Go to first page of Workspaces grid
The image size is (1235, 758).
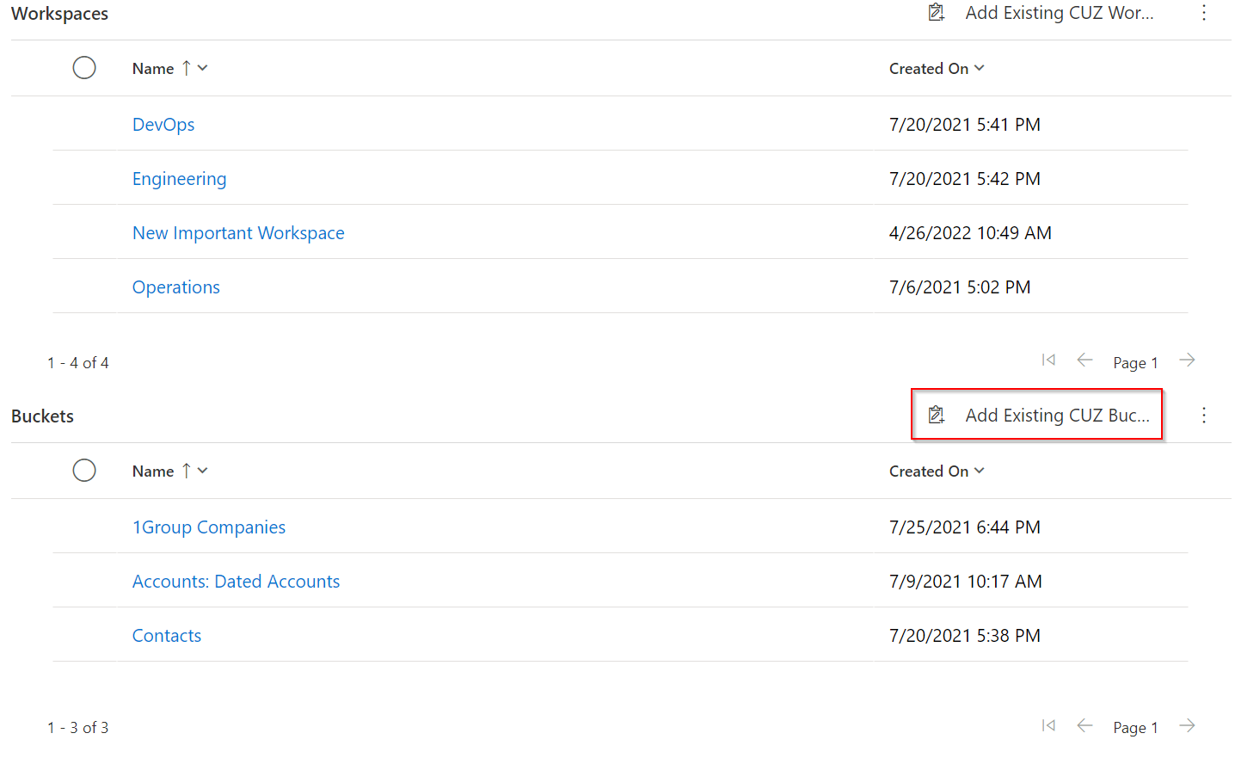pyautogui.click(x=1048, y=361)
